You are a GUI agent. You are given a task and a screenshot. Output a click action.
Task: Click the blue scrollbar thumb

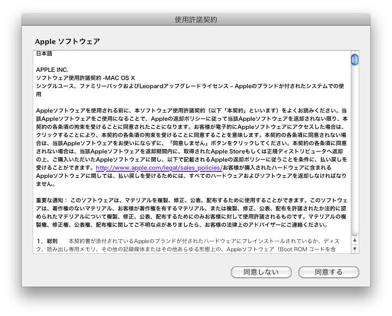click(x=355, y=59)
